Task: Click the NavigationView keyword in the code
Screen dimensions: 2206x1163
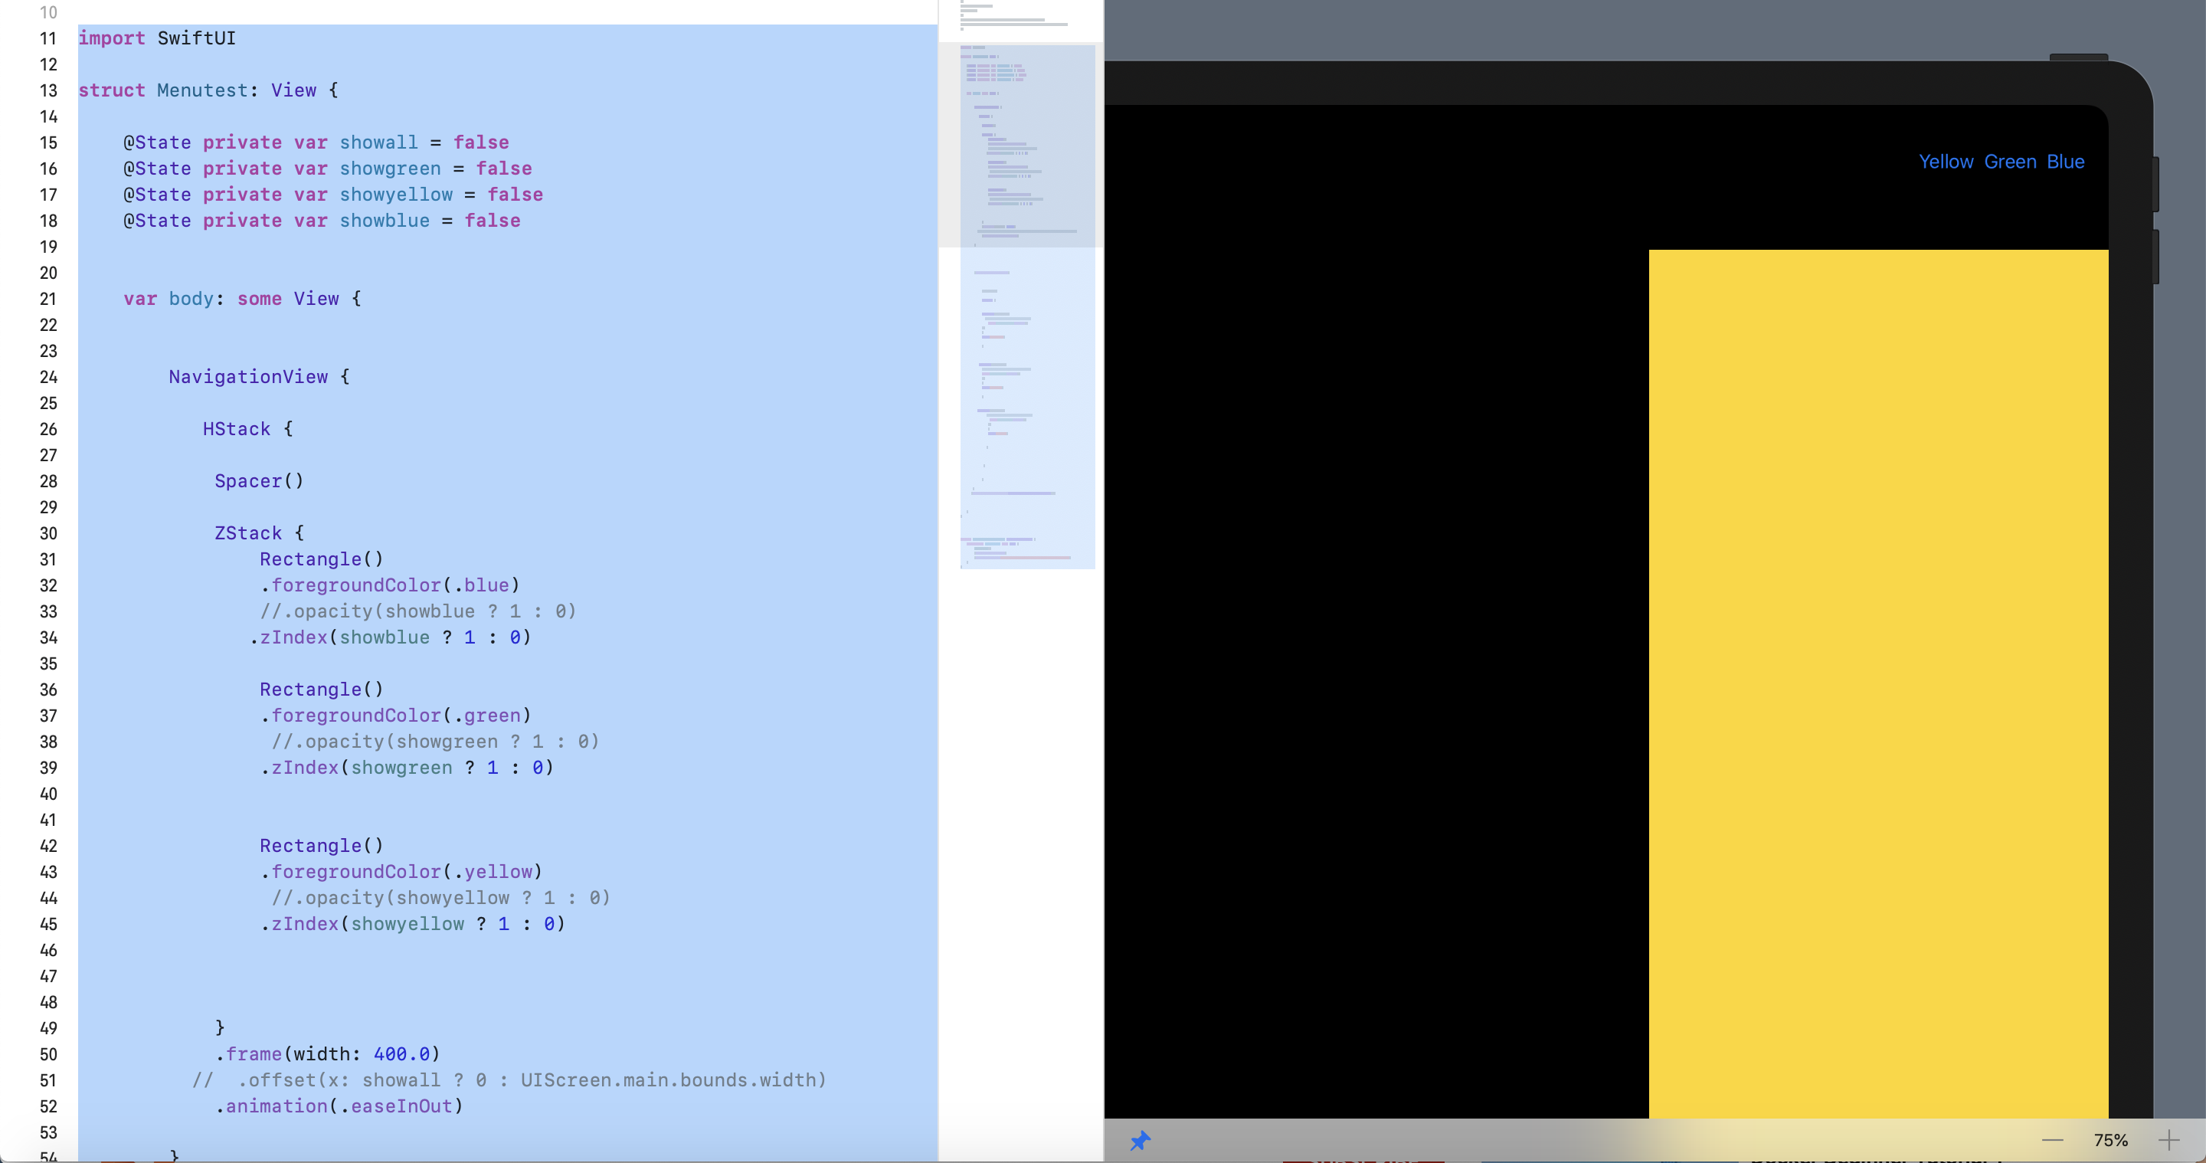Action: click(x=247, y=377)
